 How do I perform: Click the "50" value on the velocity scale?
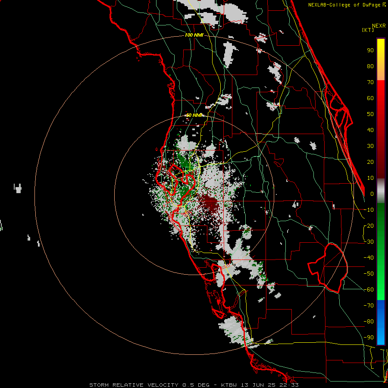point(370,114)
